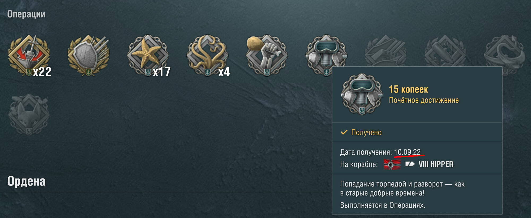Click the large badge icon in tooltip
The width and height of the screenshot is (531, 218).
[x=362, y=94]
